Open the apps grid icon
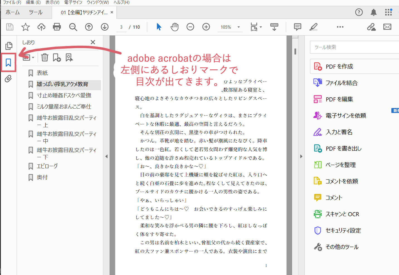The width and height of the screenshot is (399, 275). coord(388,12)
